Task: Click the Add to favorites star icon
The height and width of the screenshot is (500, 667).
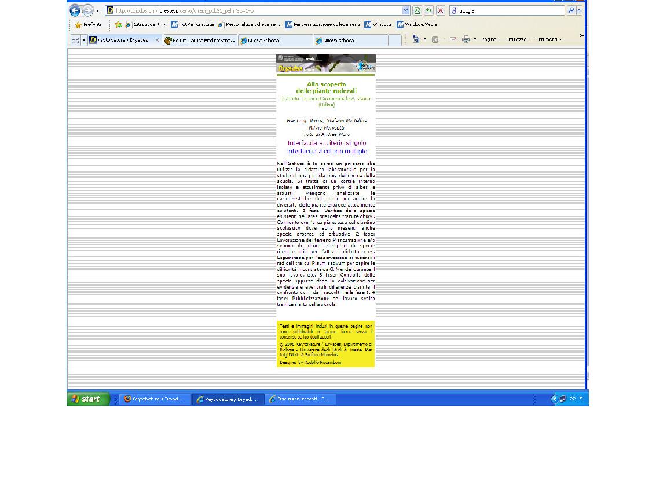Action: tap(118, 25)
